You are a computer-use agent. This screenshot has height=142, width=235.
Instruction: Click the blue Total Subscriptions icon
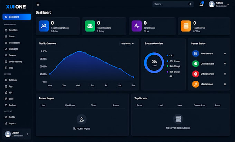pos(44,26)
